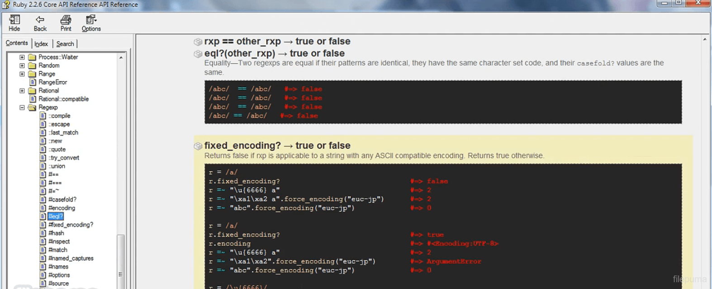This screenshot has height=289, width=712.
Task: Select the ::try_convert tree entry
Action: point(64,158)
